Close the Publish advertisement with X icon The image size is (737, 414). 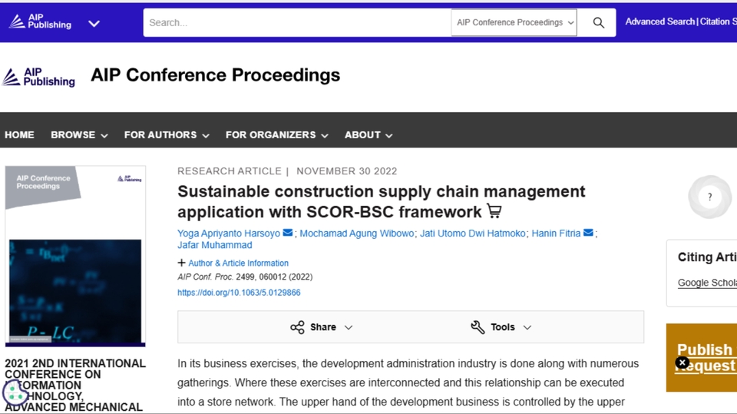682,363
